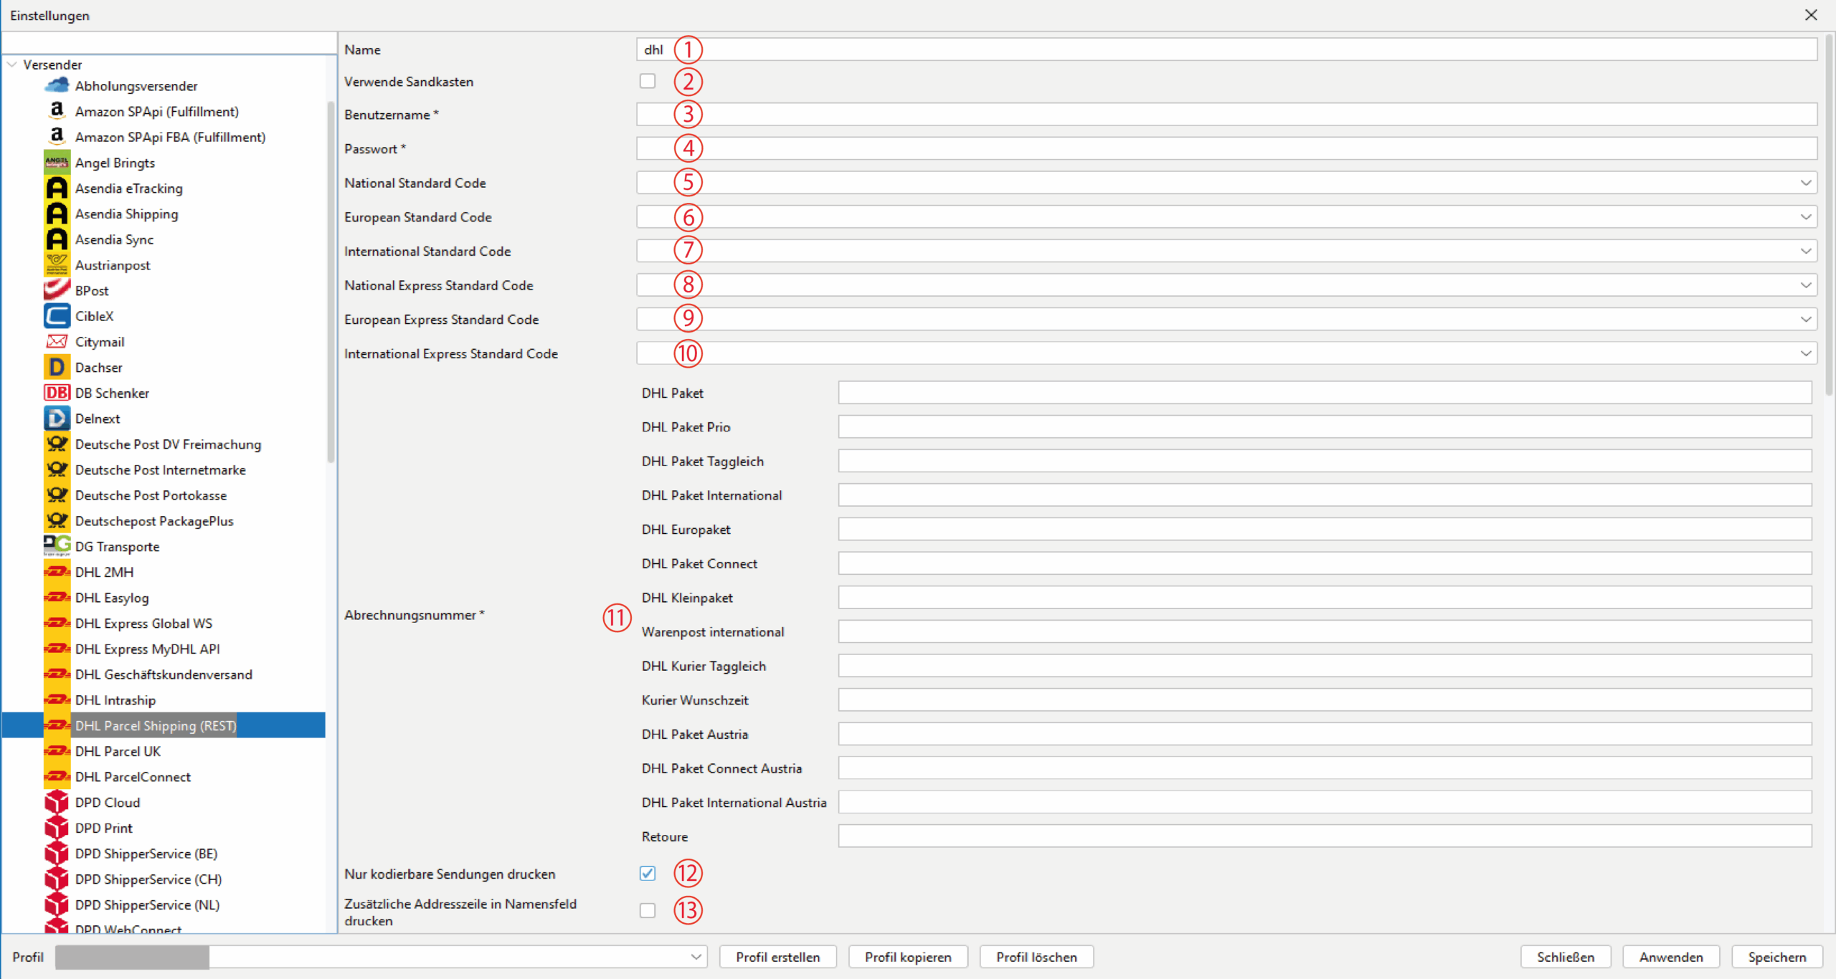Screen dimensions: 1836x979
Task: Select the Austrianpost icon
Action: pos(57,265)
